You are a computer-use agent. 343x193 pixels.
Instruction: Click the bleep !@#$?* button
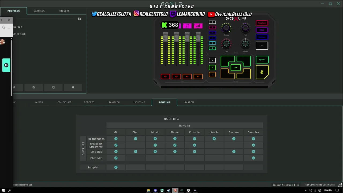(x=262, y=60)
